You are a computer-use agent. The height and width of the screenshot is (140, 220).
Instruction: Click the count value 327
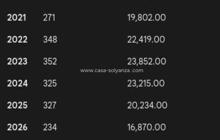point(50,105)
